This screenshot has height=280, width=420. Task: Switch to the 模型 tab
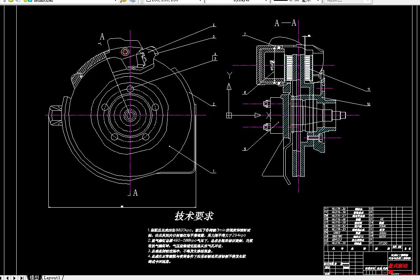click(x=34, y=278)
